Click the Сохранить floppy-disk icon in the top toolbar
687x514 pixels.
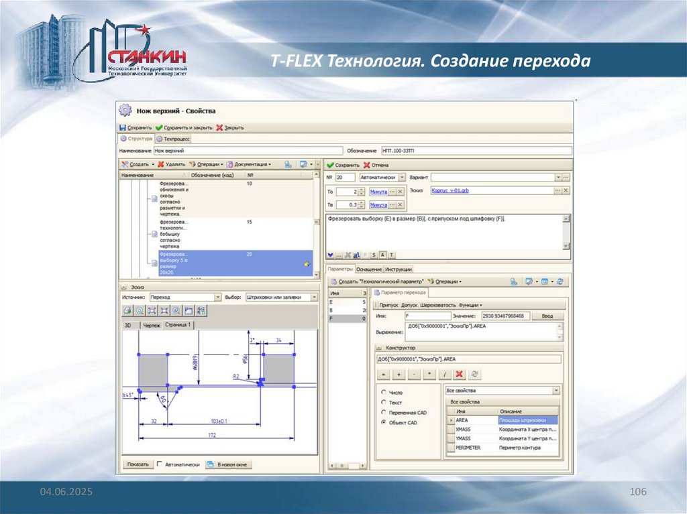[123, 127]
